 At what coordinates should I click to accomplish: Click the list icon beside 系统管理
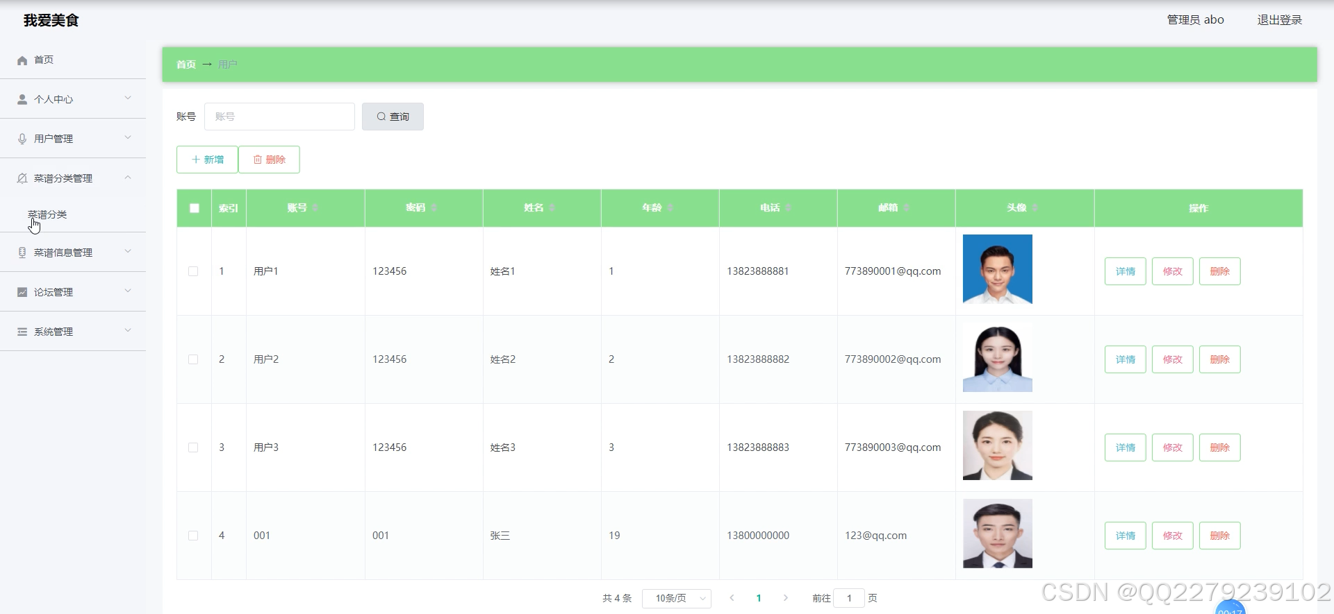point(22,332)
